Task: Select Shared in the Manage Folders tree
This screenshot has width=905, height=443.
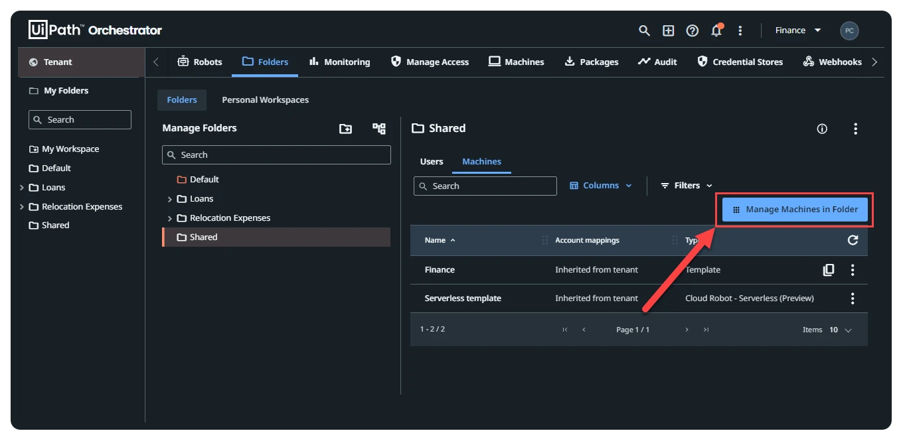Action: (276, 237)
